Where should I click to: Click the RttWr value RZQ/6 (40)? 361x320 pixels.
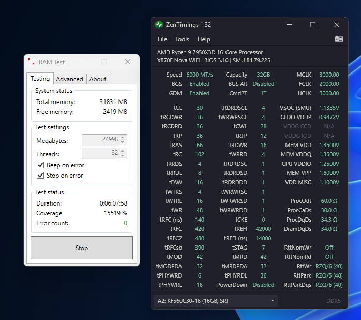[329, 266]
